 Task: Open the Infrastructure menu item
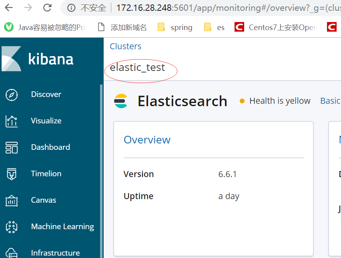click(x=56, y=253)
